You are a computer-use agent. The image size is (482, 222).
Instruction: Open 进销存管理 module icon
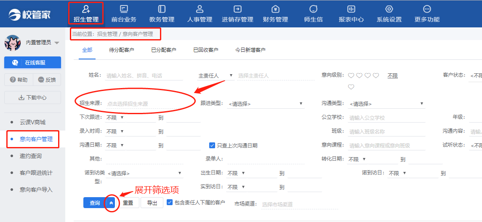point(237,8)
